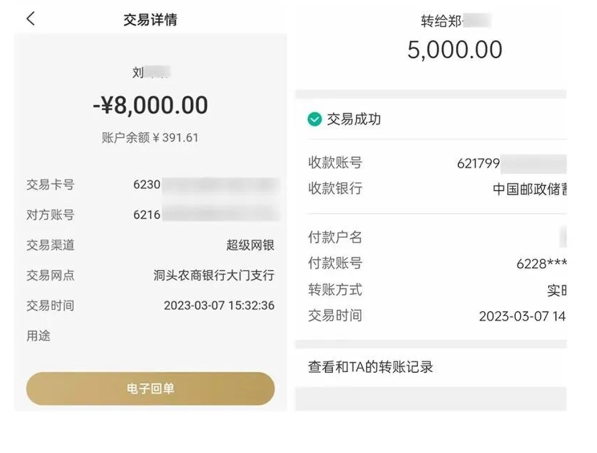
Task: Select the 交易卡号 number starting with 6230
Action: 205,185
